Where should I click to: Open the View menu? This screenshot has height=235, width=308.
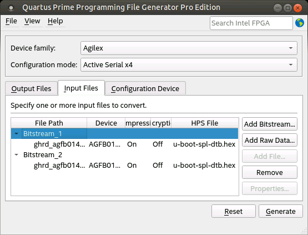32,21
